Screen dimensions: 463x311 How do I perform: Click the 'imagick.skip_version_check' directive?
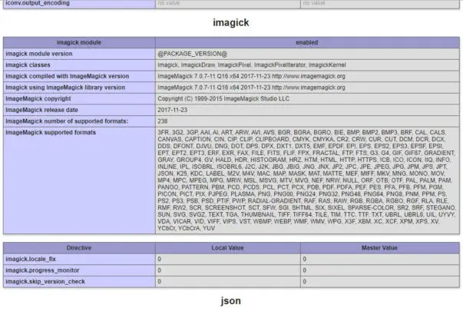(x=45, y=282)
